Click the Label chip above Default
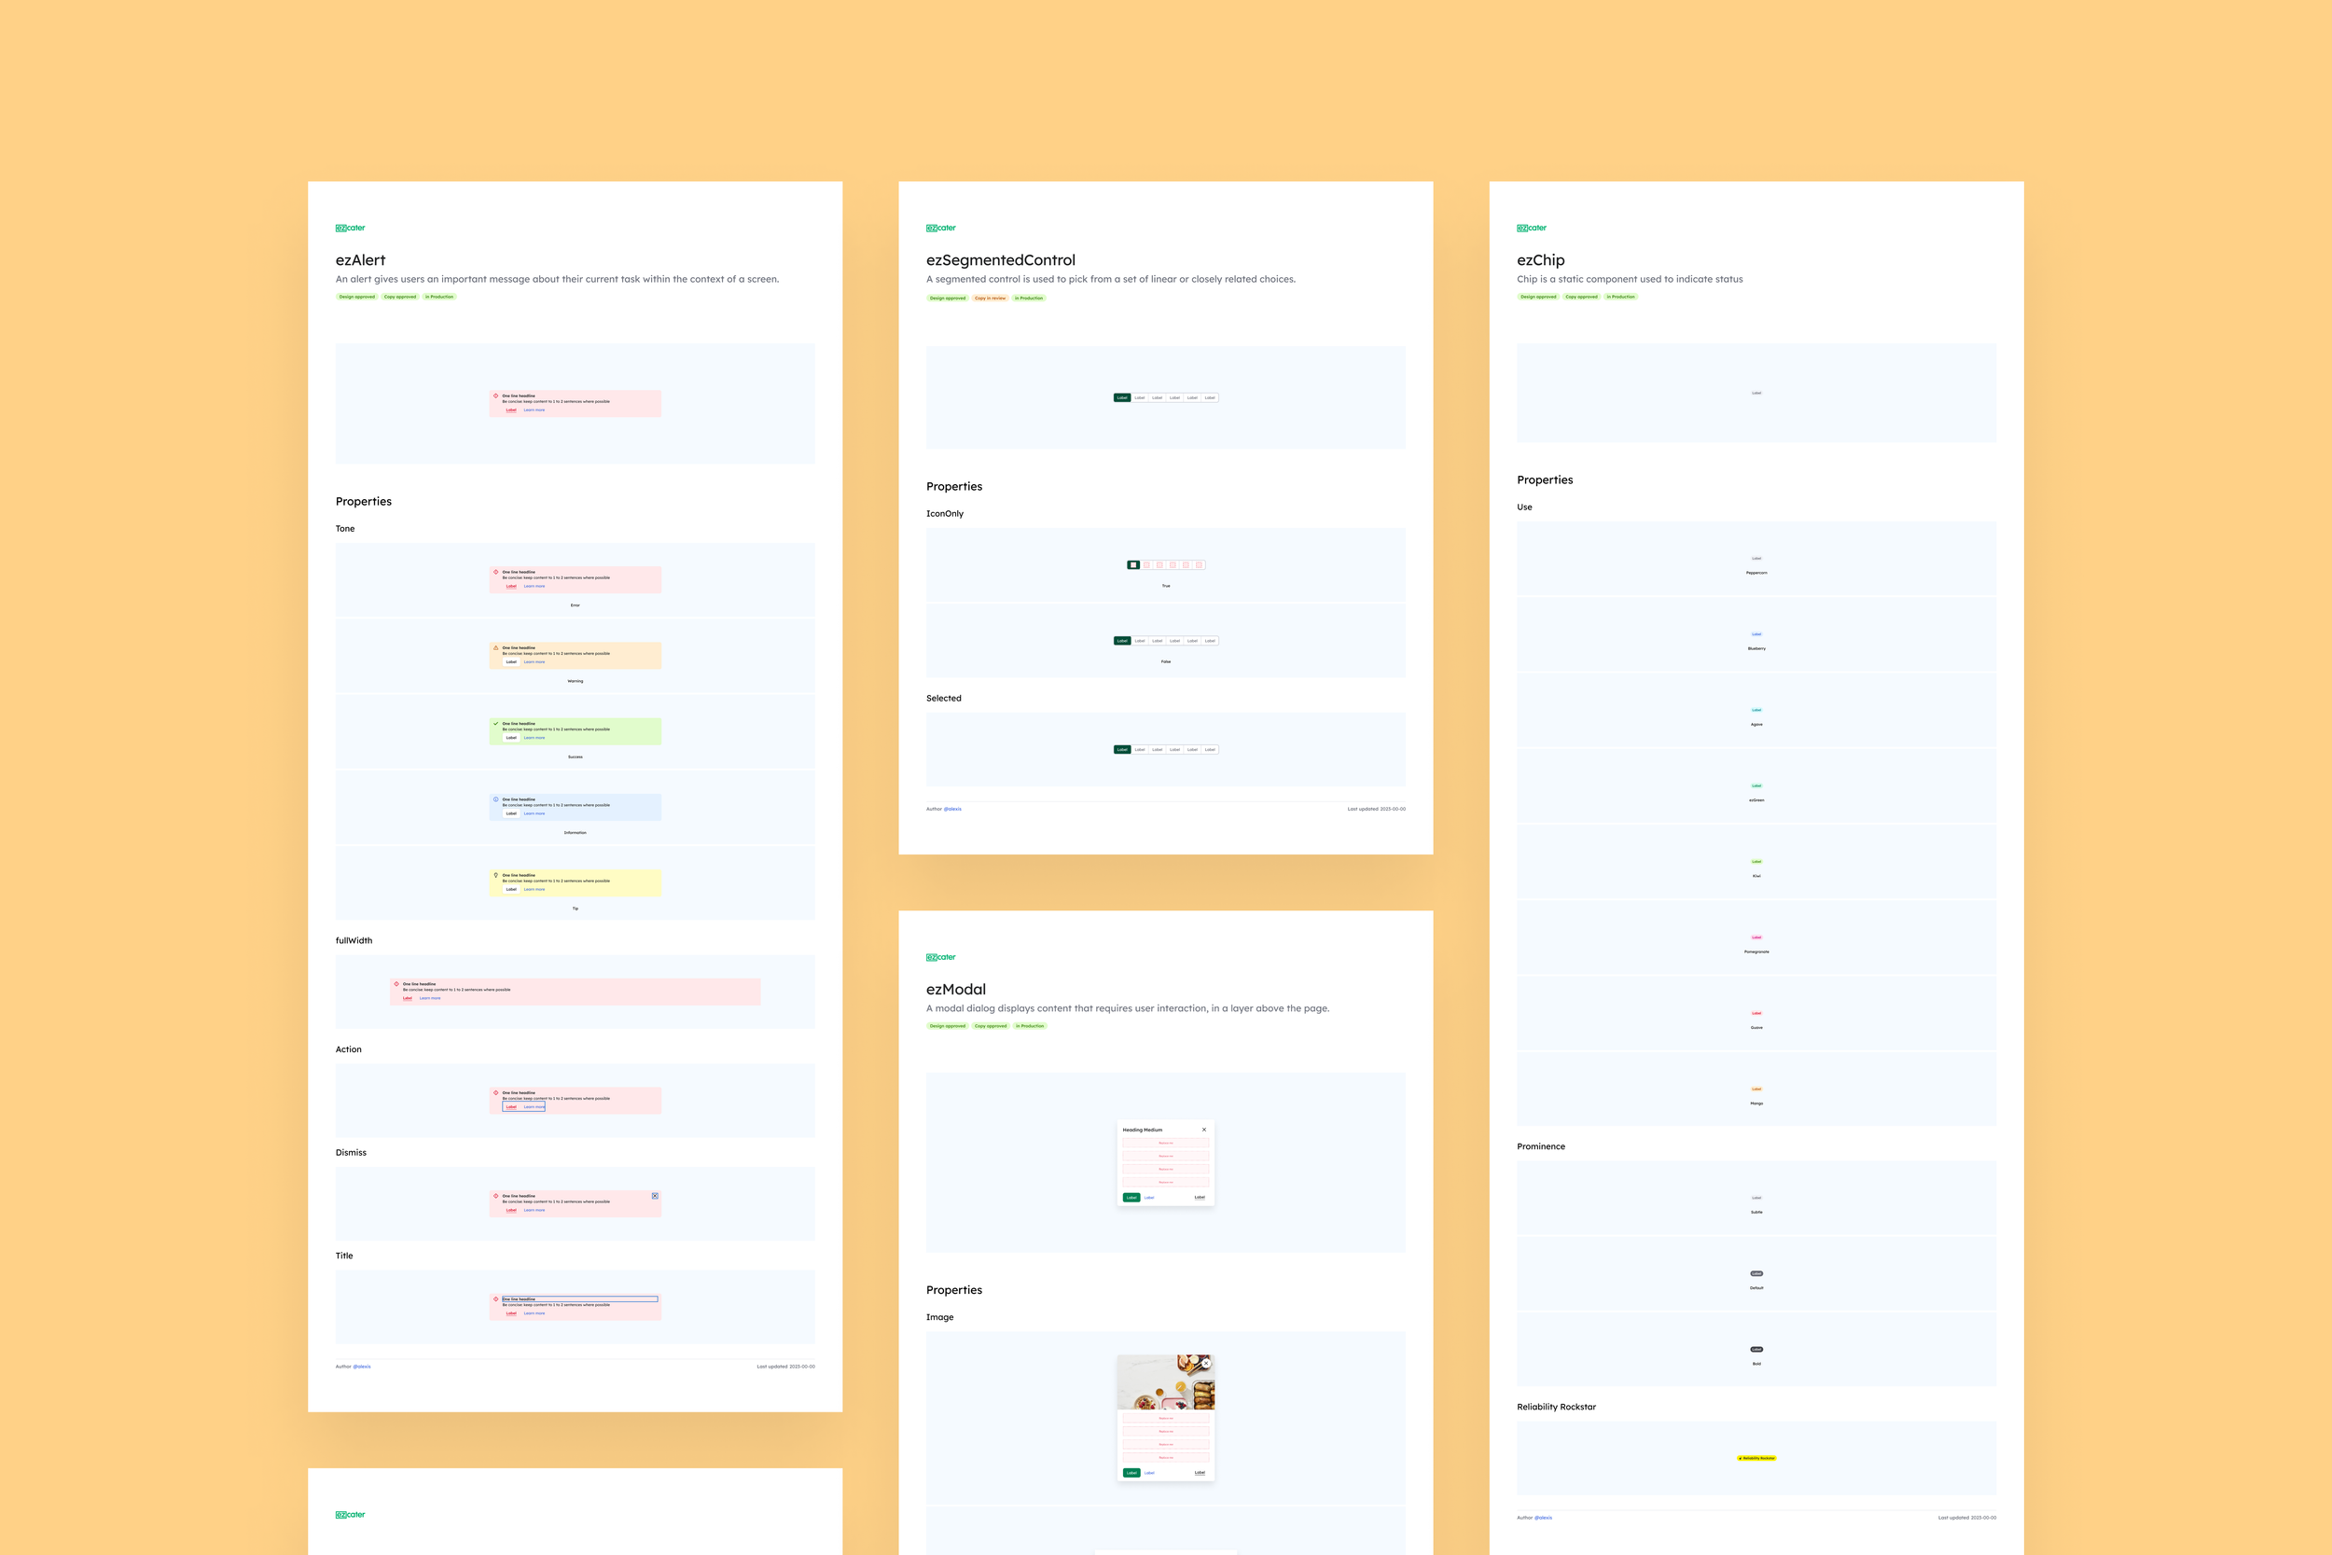This screenshot has width=2332, height=1555. [1757, 1273]
